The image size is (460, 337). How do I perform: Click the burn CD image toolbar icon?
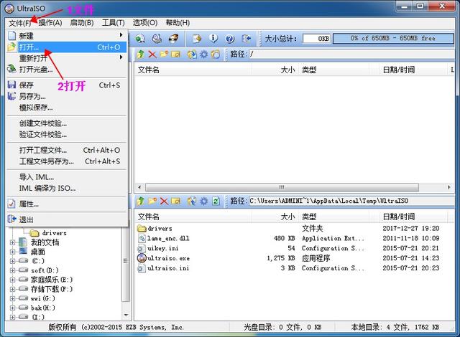click(x=174, y=39)
